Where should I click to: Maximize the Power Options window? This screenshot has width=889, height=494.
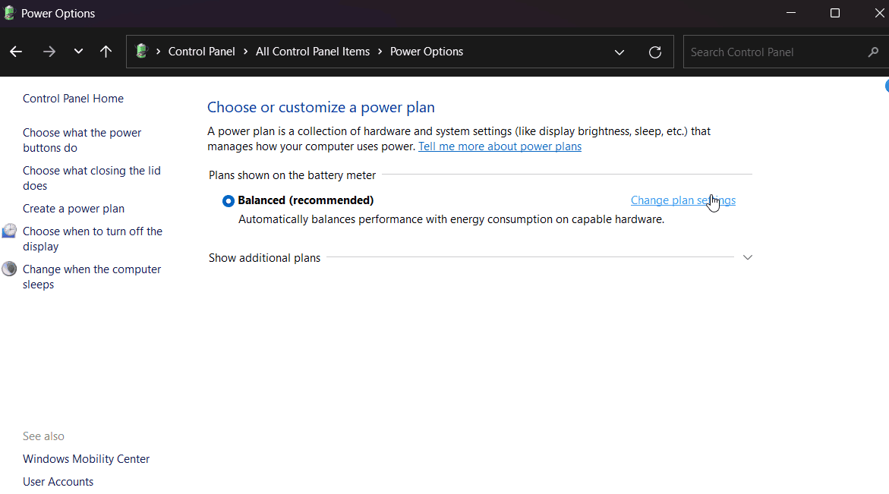point(834,13)
